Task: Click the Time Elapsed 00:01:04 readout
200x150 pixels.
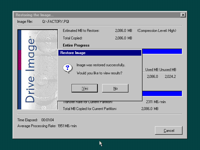Action: 32,120
